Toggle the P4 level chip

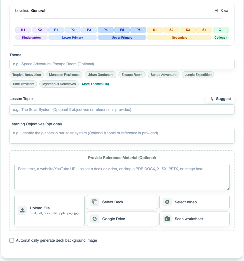pos(106,30)
